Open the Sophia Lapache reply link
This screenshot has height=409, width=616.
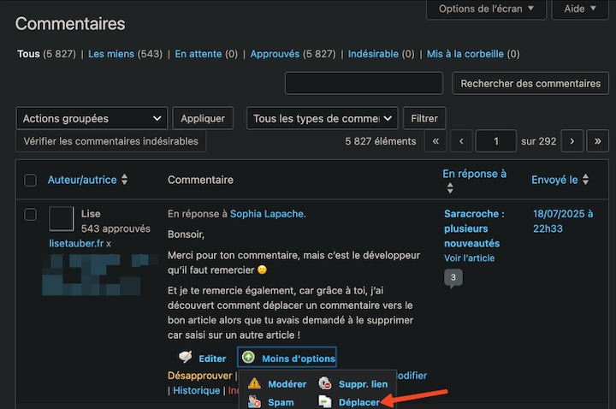(267, 214)
